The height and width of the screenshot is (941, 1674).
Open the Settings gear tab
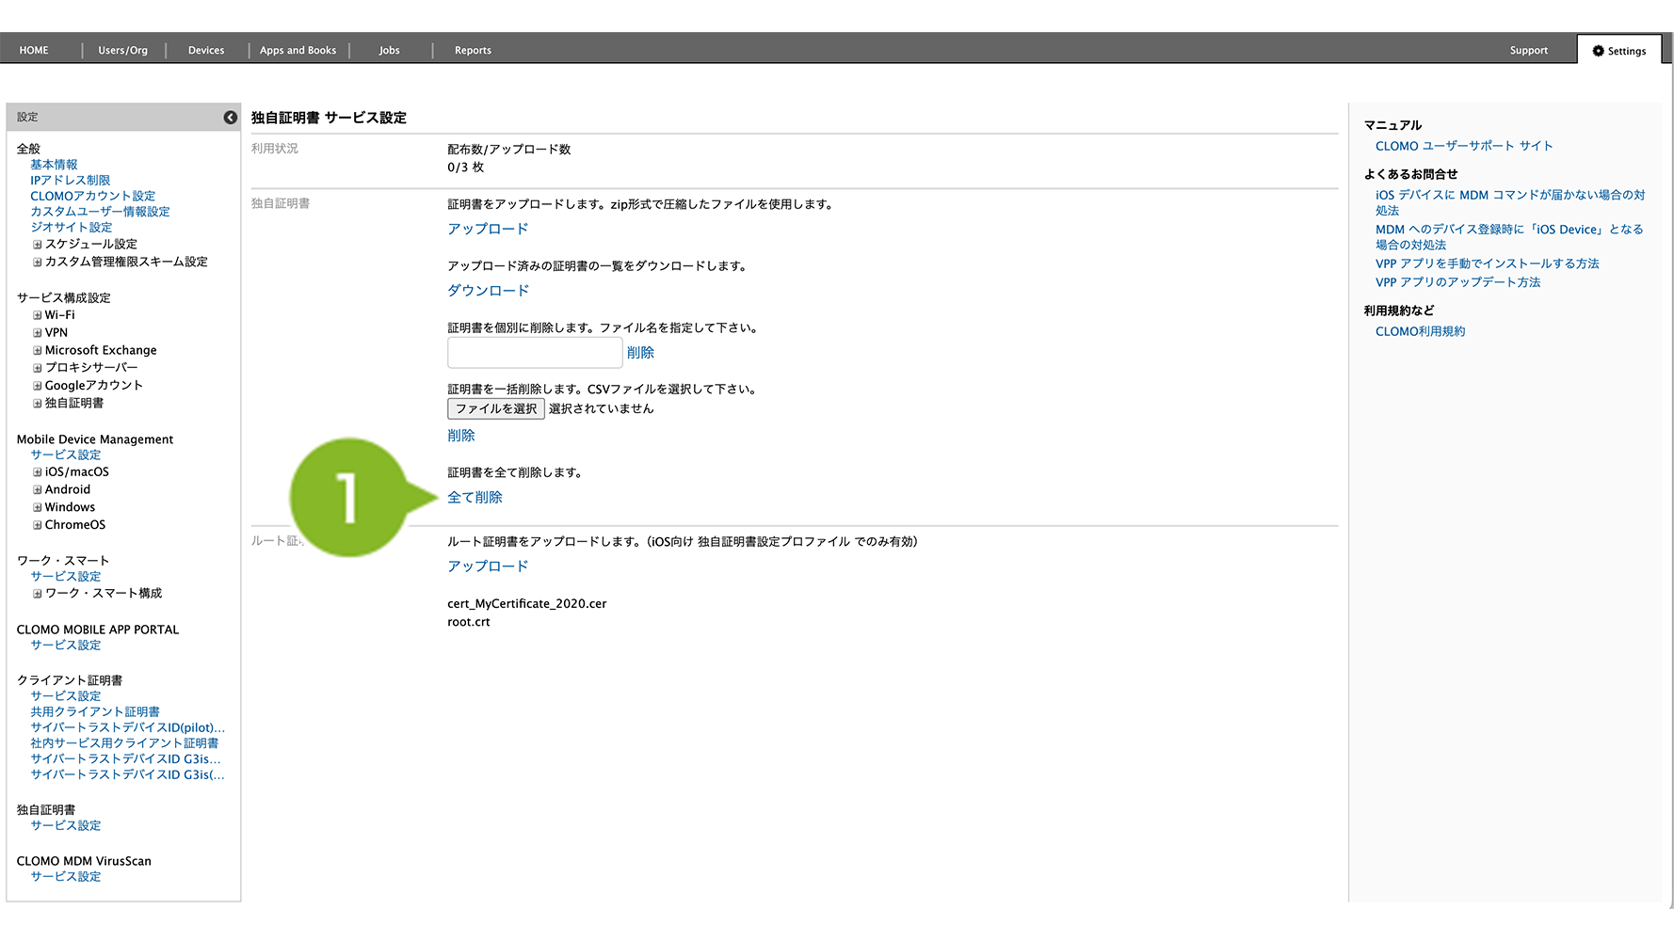(1618, 51)
